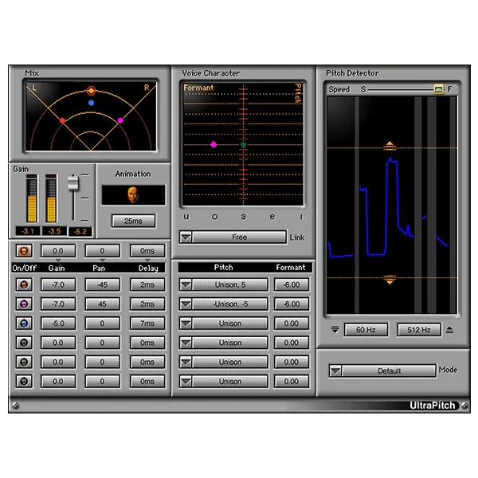The image size is (478, 478).
Task: Open the Free link dropdown arrow
Action: tap(186, 237)
